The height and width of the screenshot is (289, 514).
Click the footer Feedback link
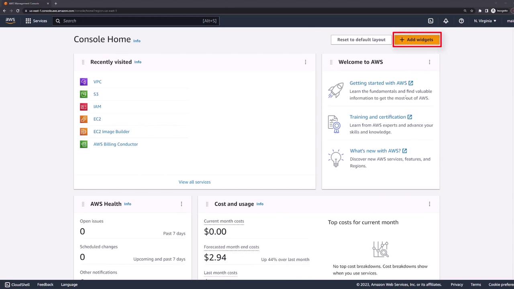click(x=45, y=285)
